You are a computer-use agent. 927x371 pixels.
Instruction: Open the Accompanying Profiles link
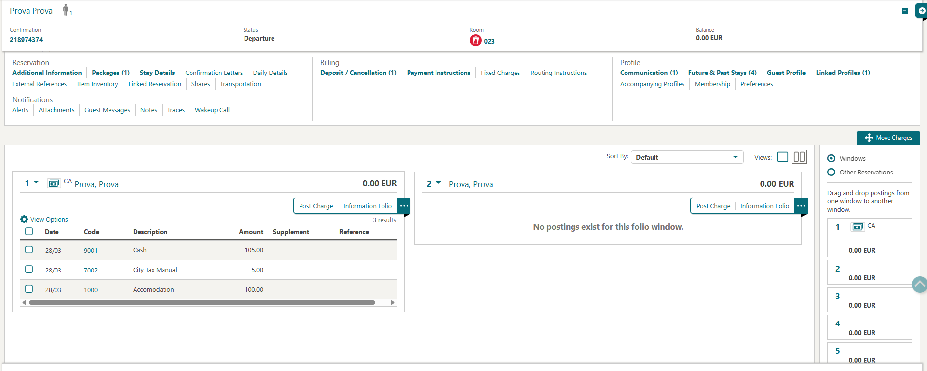pyautogui.click(x=652, y=84)
